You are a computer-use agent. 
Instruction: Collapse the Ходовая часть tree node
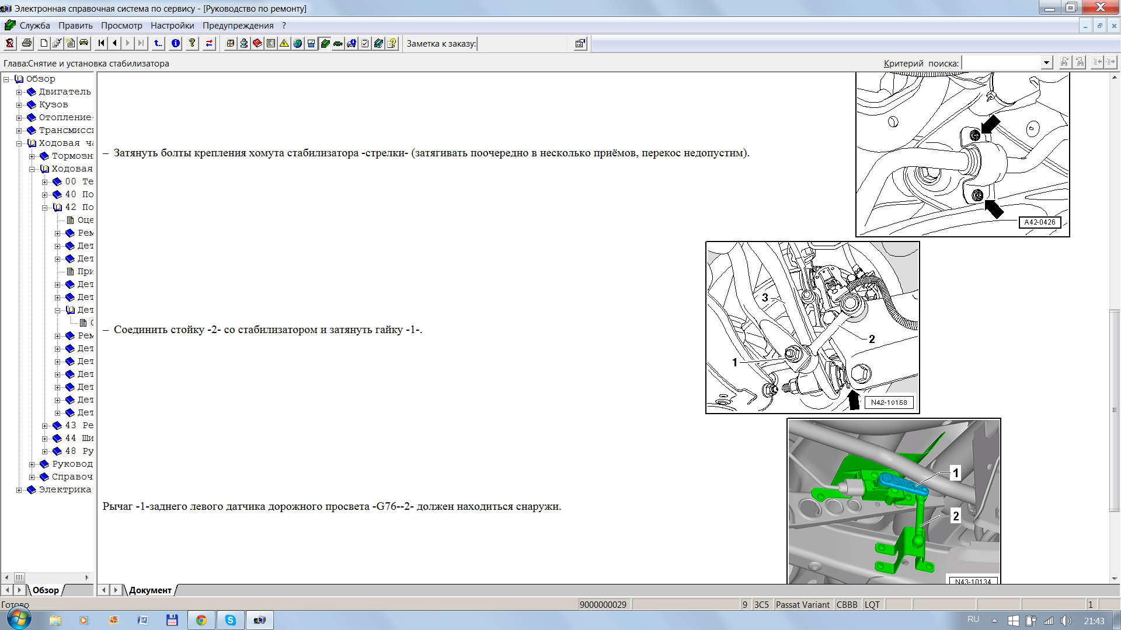pos(19,143)
